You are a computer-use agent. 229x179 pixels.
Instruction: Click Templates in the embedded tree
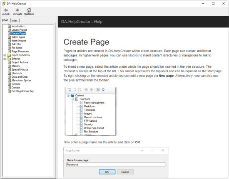[x=90, y=110]
